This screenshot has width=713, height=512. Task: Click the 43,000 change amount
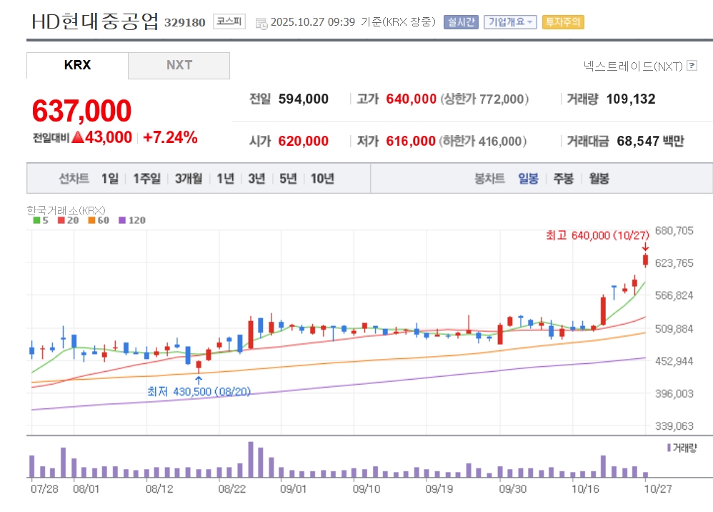(x=108, y=137)
